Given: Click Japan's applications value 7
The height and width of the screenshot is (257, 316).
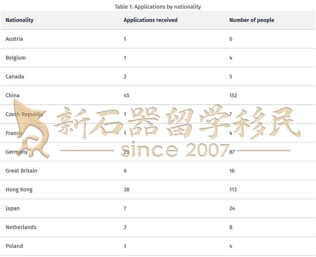Looking at the screenshot, I should point(125,208).
